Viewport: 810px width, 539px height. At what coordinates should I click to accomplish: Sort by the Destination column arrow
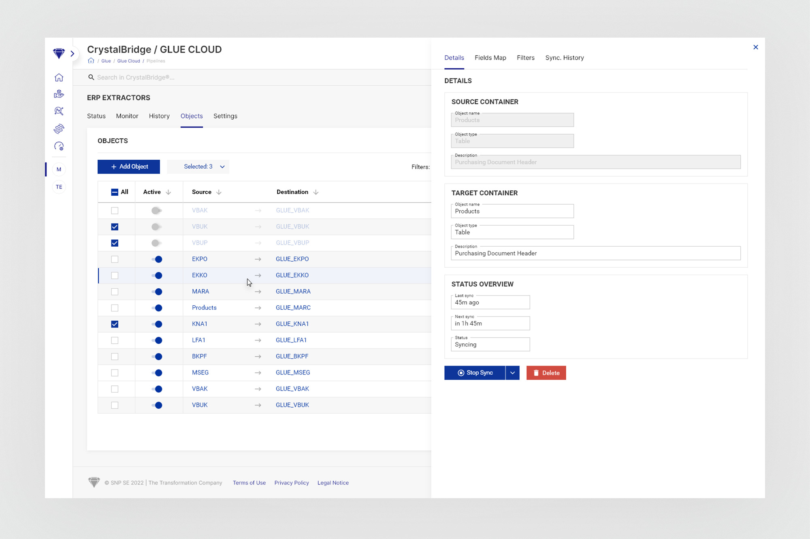(x=316, y=192)
